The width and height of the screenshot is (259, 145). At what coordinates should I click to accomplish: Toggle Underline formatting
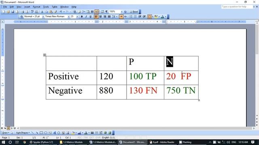point(90,17)
